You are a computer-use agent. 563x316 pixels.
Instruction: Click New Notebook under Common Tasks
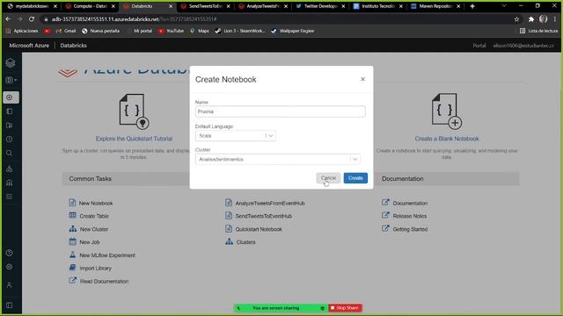(x=96, y=203)
